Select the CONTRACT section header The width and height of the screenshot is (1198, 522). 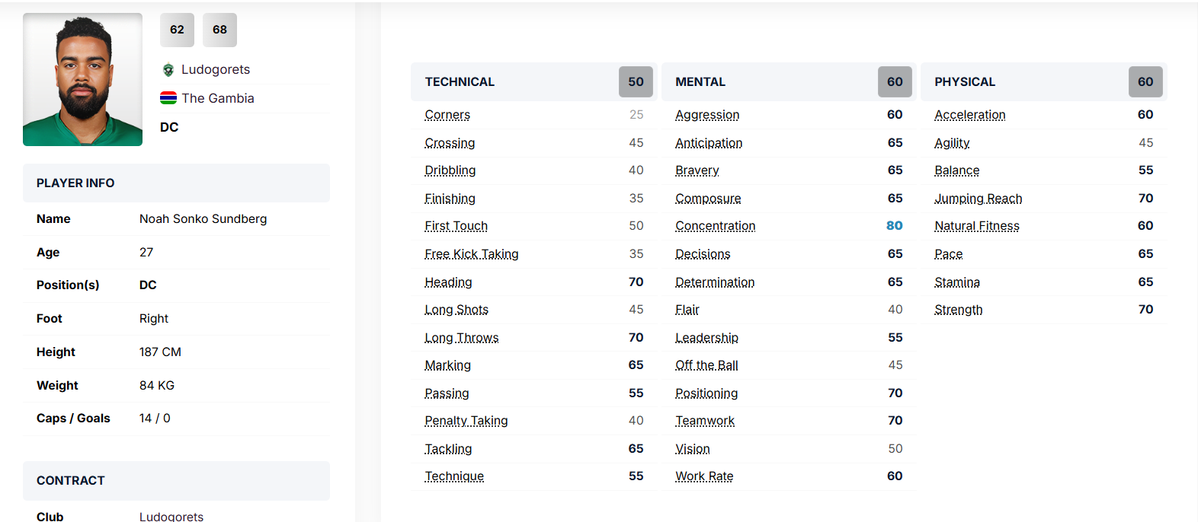[x=71, y=481]
